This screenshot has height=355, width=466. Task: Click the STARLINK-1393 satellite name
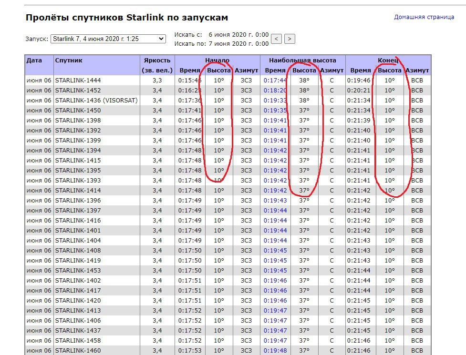click(x=78, y=181)
